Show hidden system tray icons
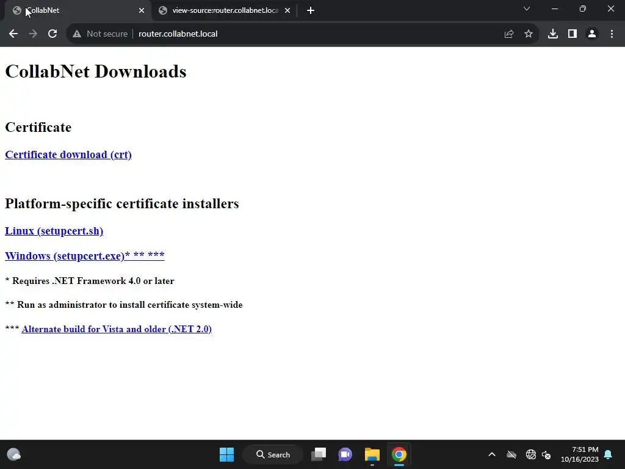The height and width of the screenshot is (469, 625). pos(492,454)
